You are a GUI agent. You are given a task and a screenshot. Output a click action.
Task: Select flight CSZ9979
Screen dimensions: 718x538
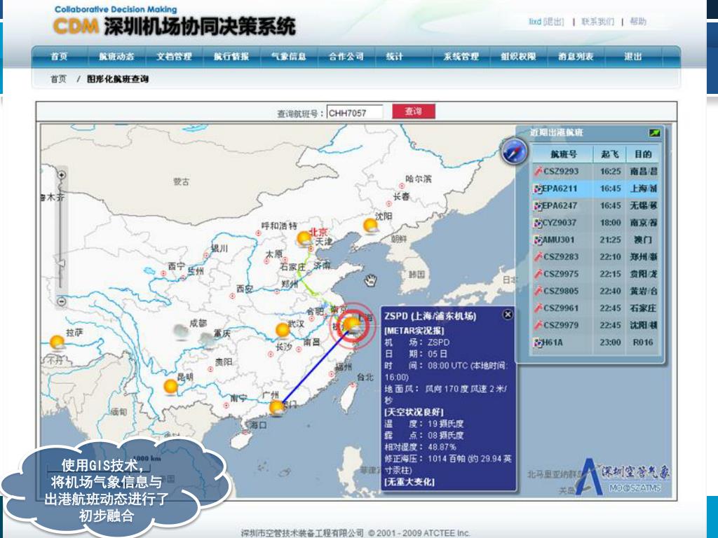point(595,325)
